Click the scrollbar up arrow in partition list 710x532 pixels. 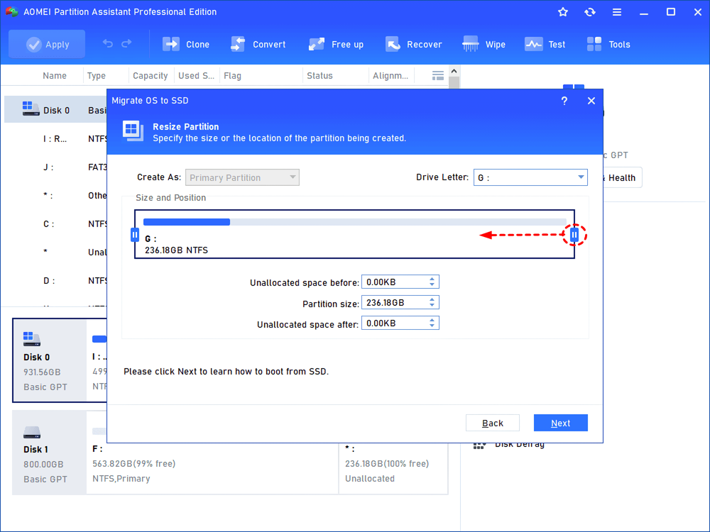pos(454,71)
